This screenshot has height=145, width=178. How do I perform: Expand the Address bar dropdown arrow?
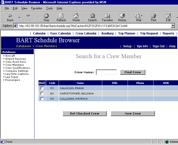(173, 26)
